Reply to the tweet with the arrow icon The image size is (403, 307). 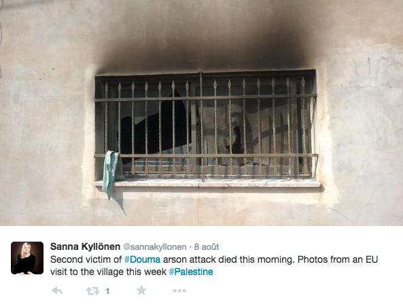[57, 291]
